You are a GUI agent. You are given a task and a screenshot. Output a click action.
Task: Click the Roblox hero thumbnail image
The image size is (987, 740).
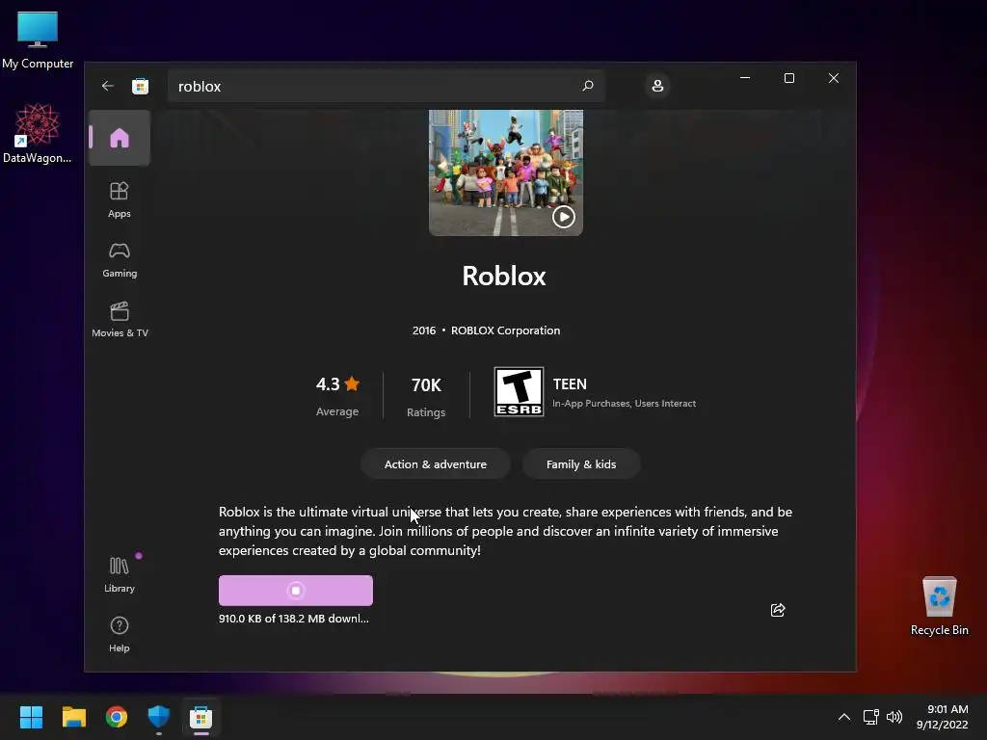click(505, 172)
